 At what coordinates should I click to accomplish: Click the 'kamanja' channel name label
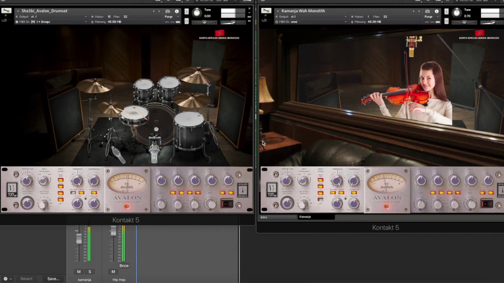pos(84,279)
